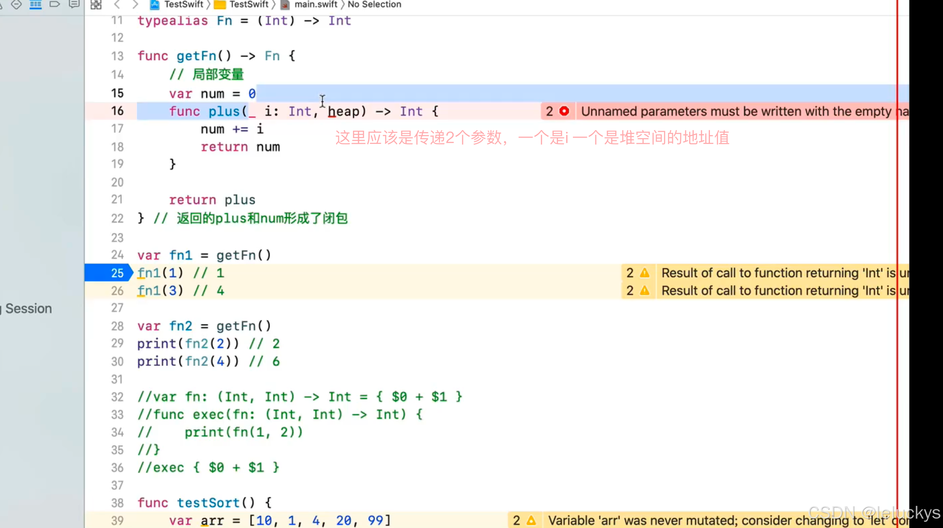943x528 pixels.
Task: Open the report navigator icon
Action: coord(74,4)
